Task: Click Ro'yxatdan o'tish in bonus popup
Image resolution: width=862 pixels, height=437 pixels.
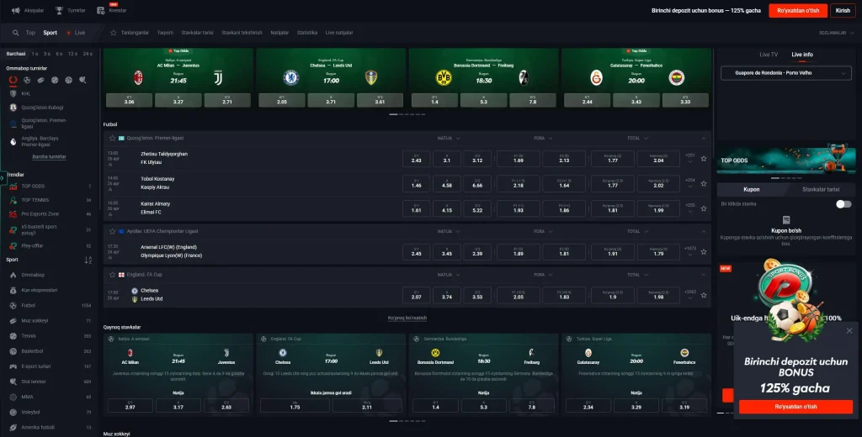Action: pos(795,407)
